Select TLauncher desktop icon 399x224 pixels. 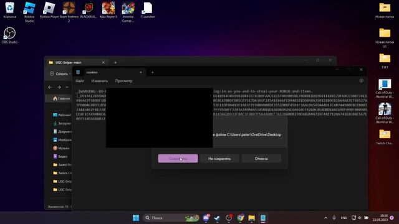[x=148, y=10]
